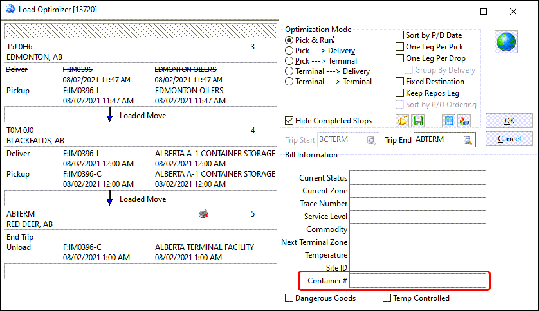The height and width of the screenshot is (311, 539).
Task: Tick the Dangerous Goods checkbox
Action: click(290, 298)
